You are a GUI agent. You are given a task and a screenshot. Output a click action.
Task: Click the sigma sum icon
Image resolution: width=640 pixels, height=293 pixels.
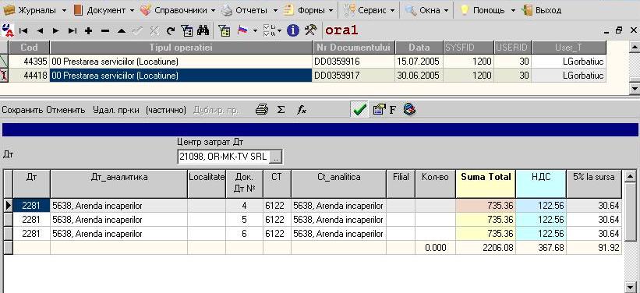tap(281, 109)
